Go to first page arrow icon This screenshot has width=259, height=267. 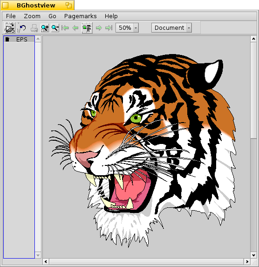(65, 28)
